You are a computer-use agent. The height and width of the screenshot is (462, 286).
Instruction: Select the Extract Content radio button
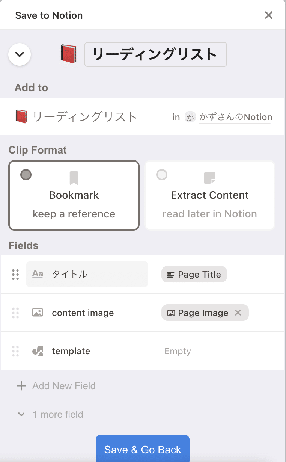[x=162, y=175]
